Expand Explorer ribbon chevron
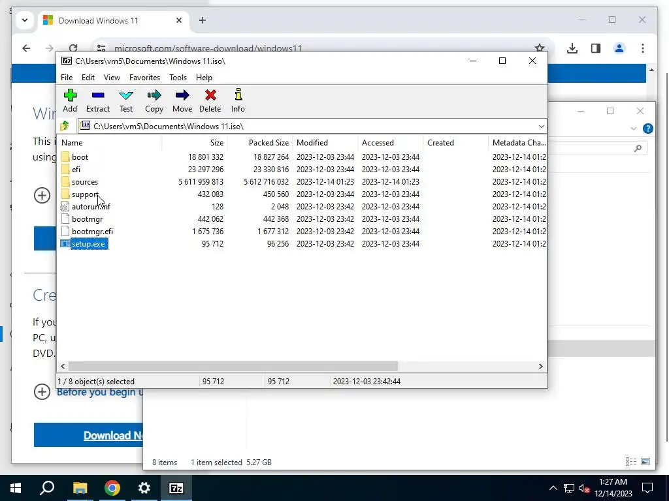669x501 pixels. 634,129
